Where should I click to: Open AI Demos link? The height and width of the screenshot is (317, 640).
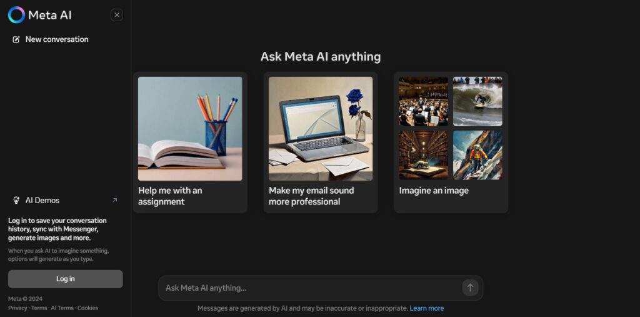coord(65,200)
